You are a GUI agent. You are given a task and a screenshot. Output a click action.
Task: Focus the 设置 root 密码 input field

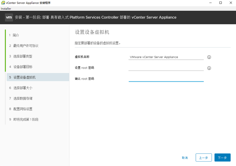click(166, 68)
